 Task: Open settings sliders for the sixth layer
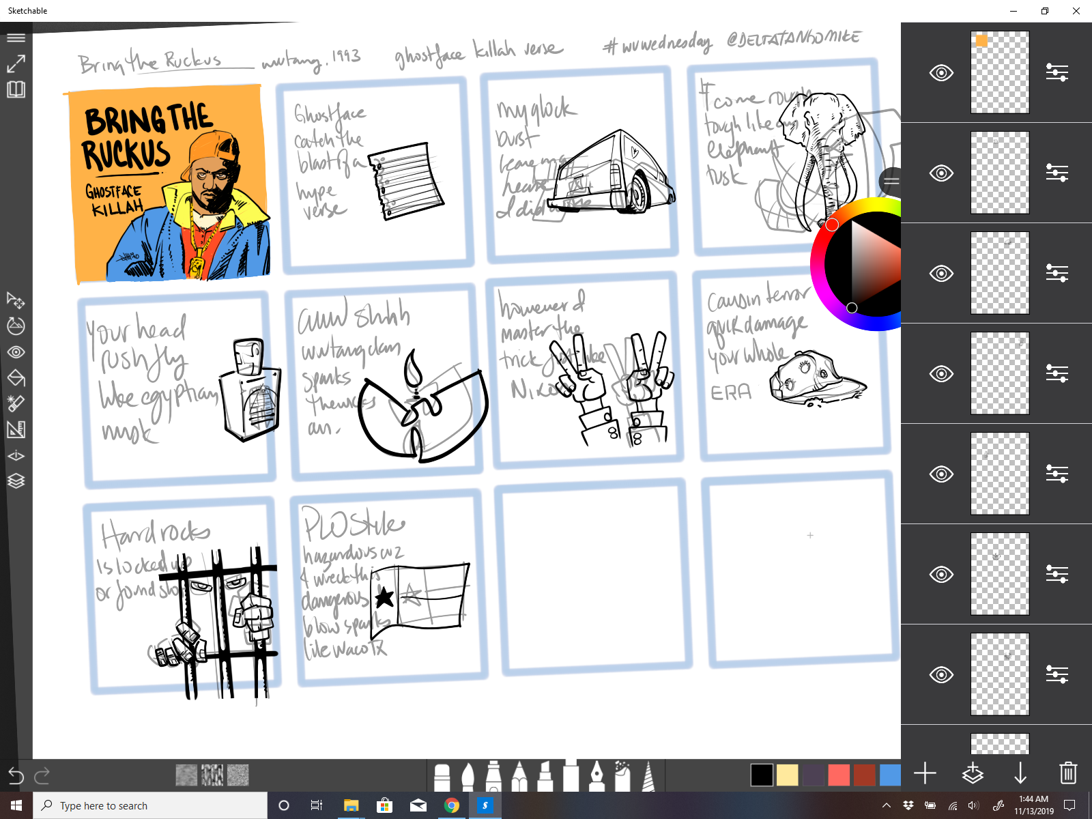(1057, 574)
